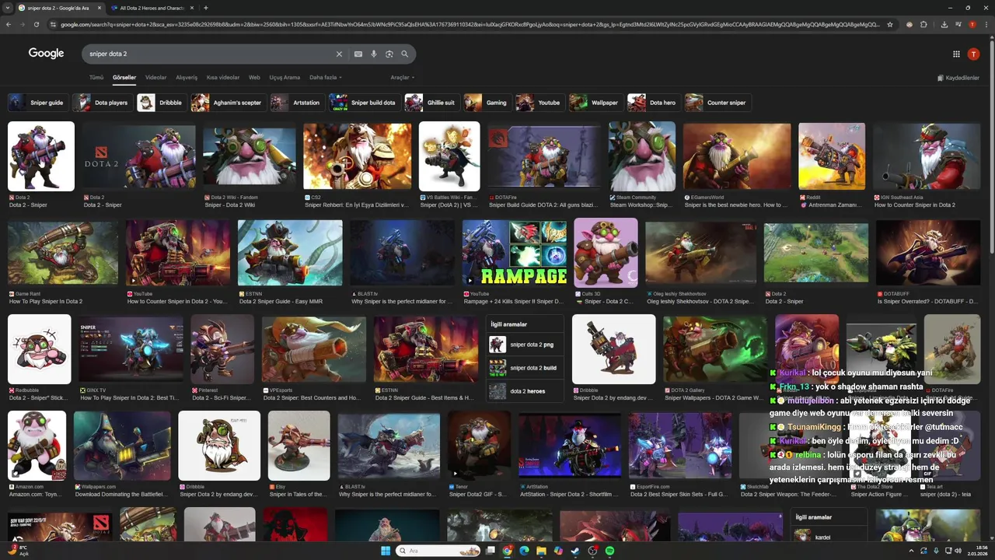Filter images by Artstation chip
995x560 pixels.
click(x=296, y=103)
